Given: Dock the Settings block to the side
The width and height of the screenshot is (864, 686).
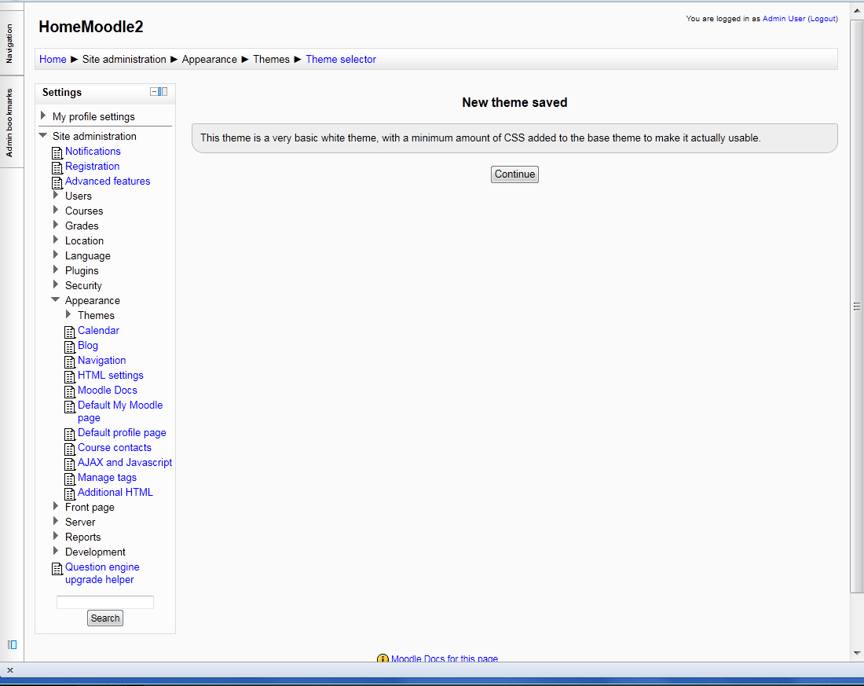Looking at the screenshot, I should click(163, 92).
